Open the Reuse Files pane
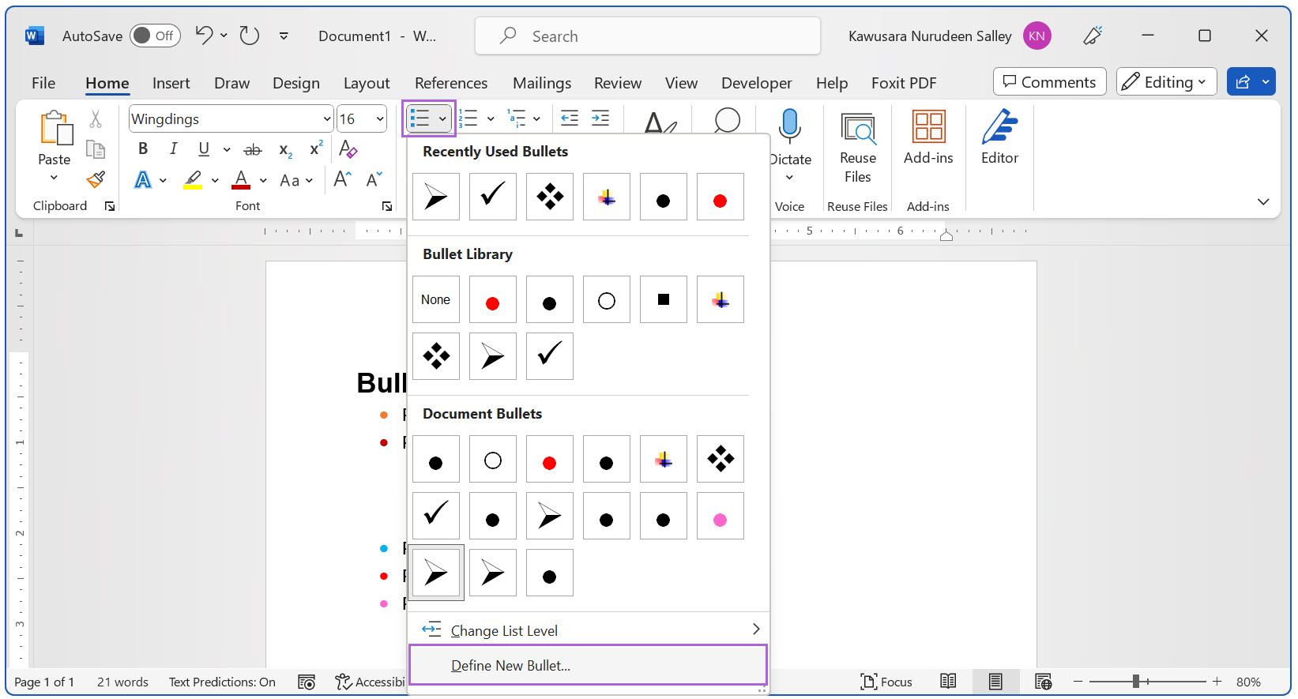The height and width of the screenshot is (699, 1298). click(x=858, y=148)
